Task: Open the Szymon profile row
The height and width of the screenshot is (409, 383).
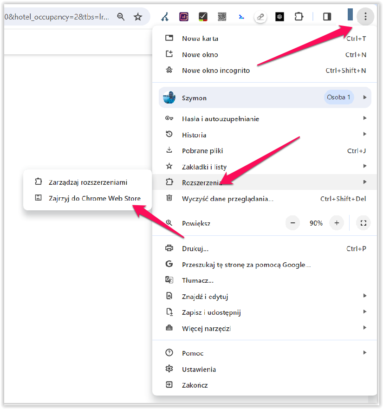Action: [265, 97]
